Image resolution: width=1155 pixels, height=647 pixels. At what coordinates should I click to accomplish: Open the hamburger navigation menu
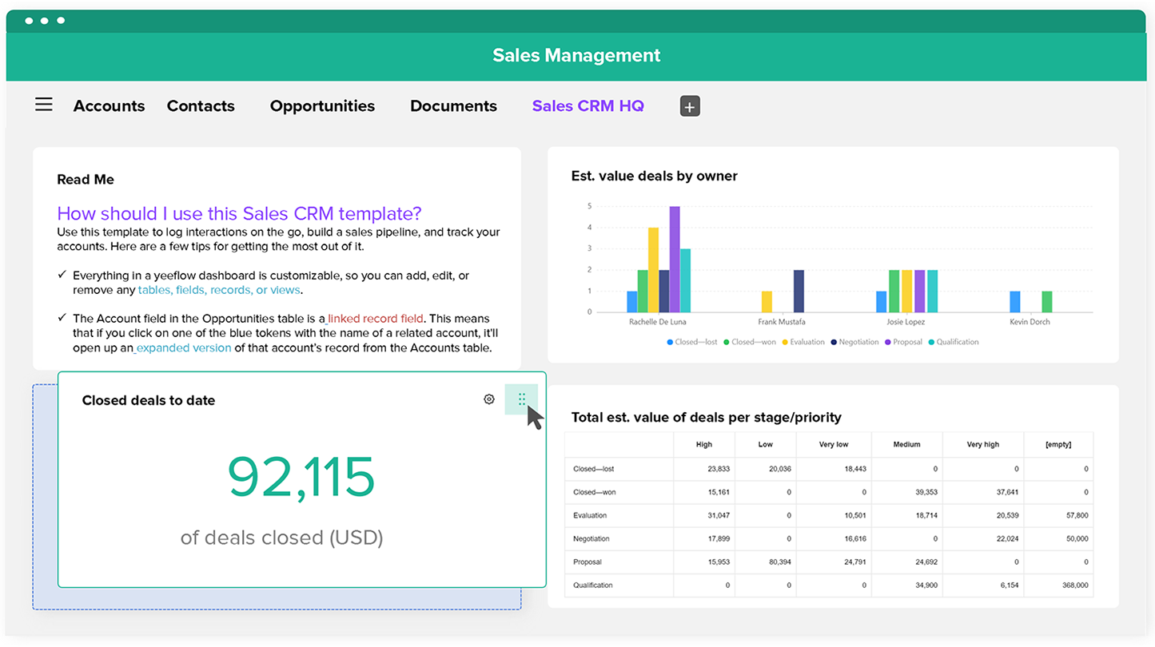44,105
